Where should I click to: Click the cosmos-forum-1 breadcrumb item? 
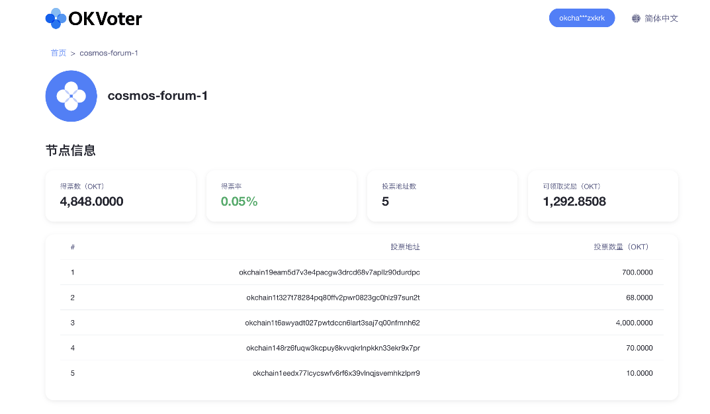[x=109, y=53]
